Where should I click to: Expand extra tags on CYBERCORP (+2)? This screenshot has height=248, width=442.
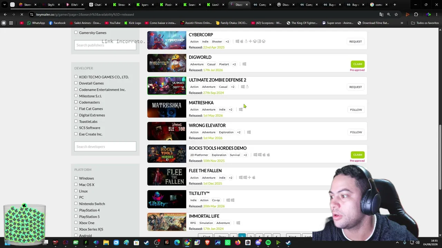pyautogui.click(x=227, y=42)
